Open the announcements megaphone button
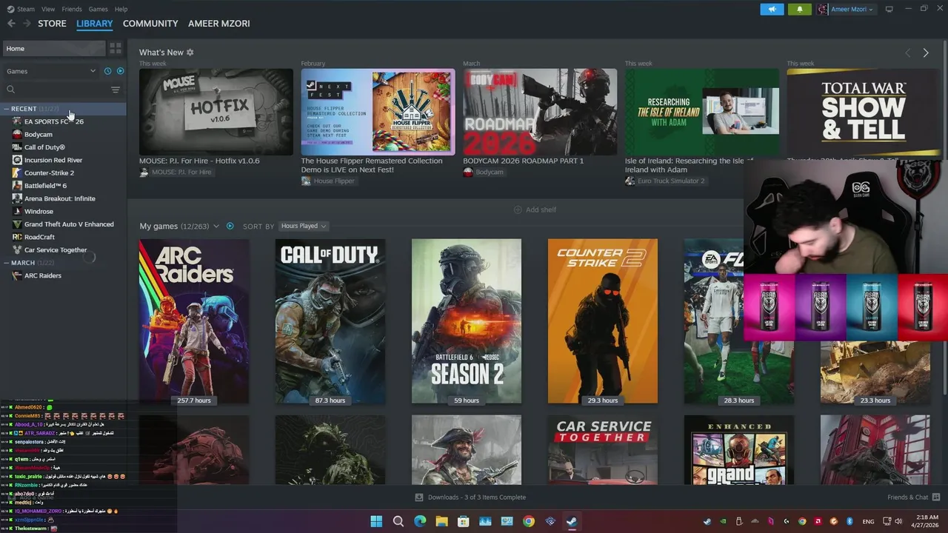 coord(772,9)
